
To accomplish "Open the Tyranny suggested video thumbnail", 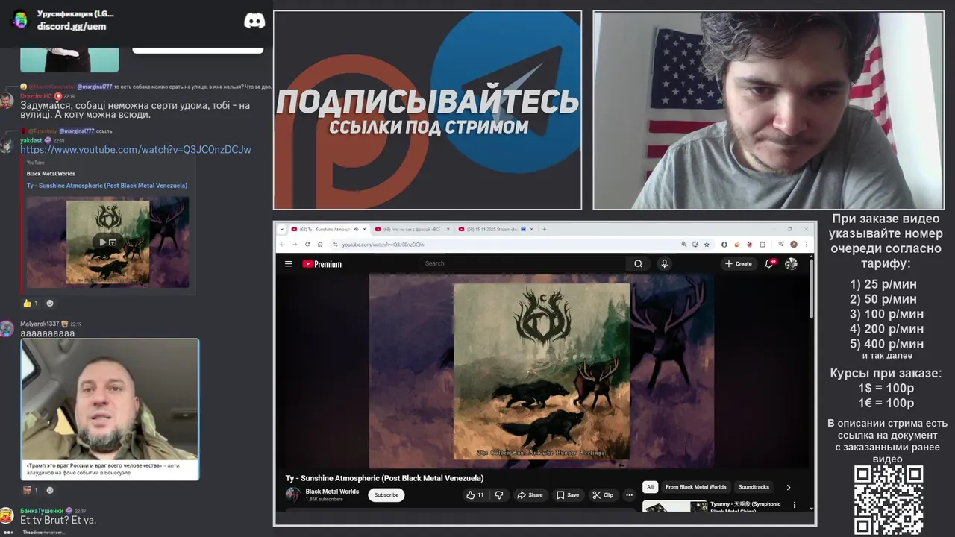I will tap(675, 506).
